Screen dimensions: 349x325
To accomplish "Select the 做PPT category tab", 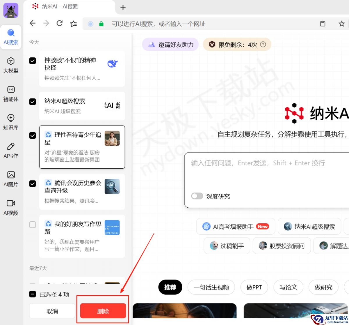I will point(254,287).
